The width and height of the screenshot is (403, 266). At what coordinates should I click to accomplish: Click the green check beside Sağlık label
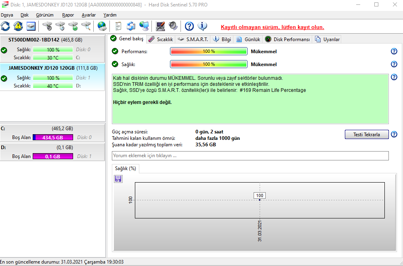115,64
